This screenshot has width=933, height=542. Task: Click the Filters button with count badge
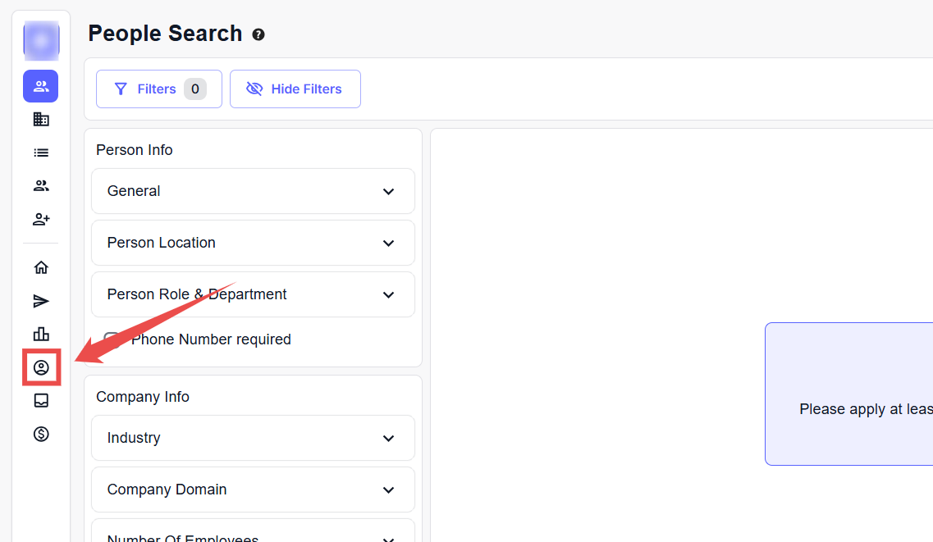(x=158, y=89)
